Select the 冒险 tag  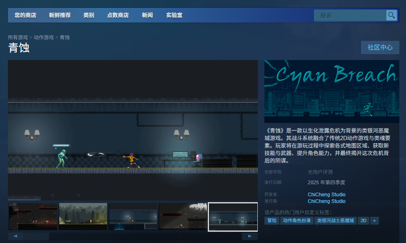(x=272, y=221)
